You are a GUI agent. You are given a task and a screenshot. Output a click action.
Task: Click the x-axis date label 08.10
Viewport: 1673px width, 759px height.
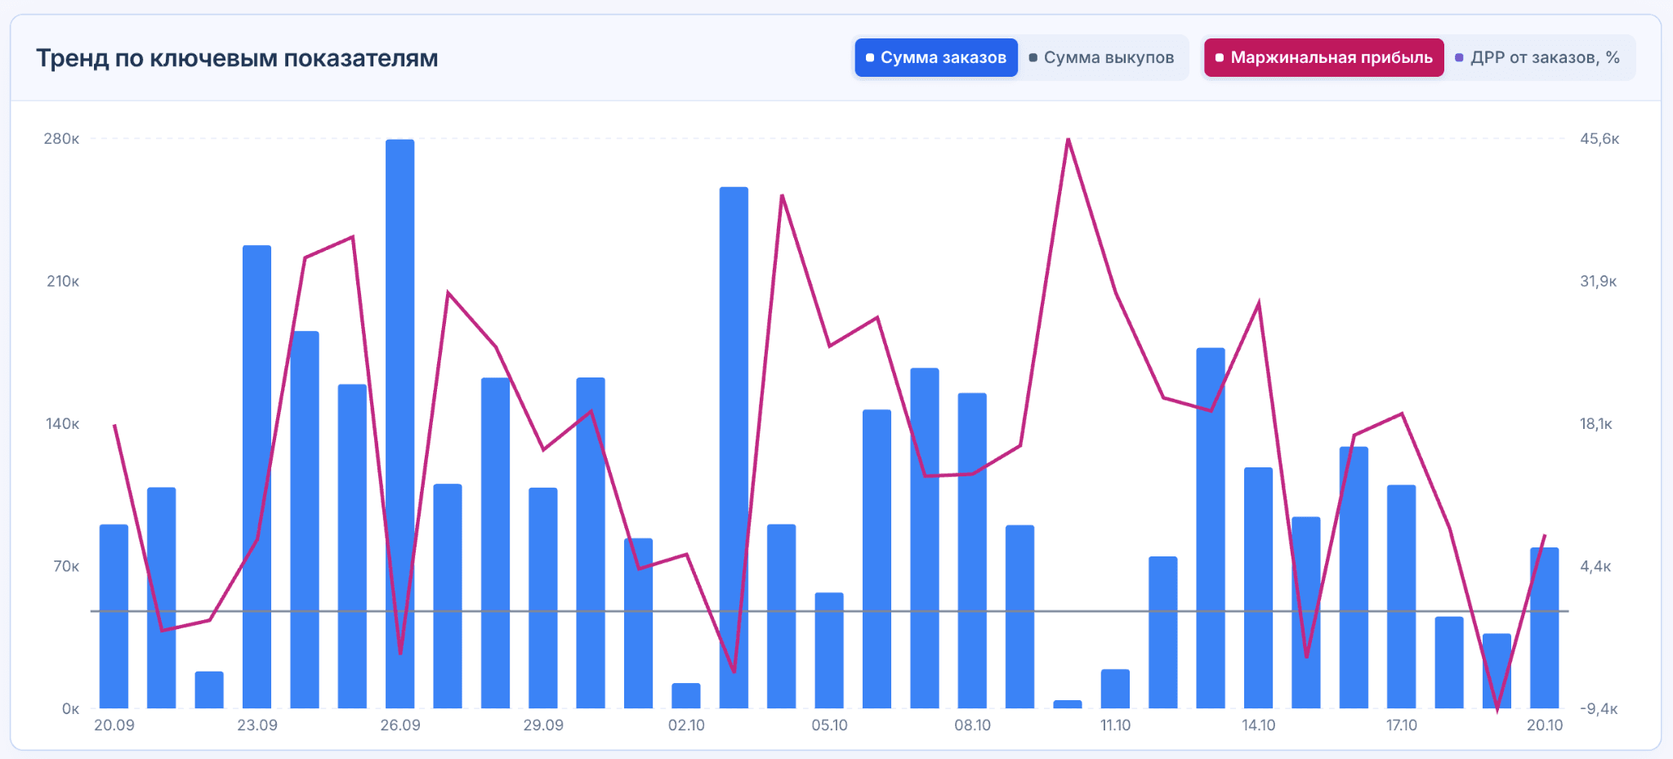(972, 726)
